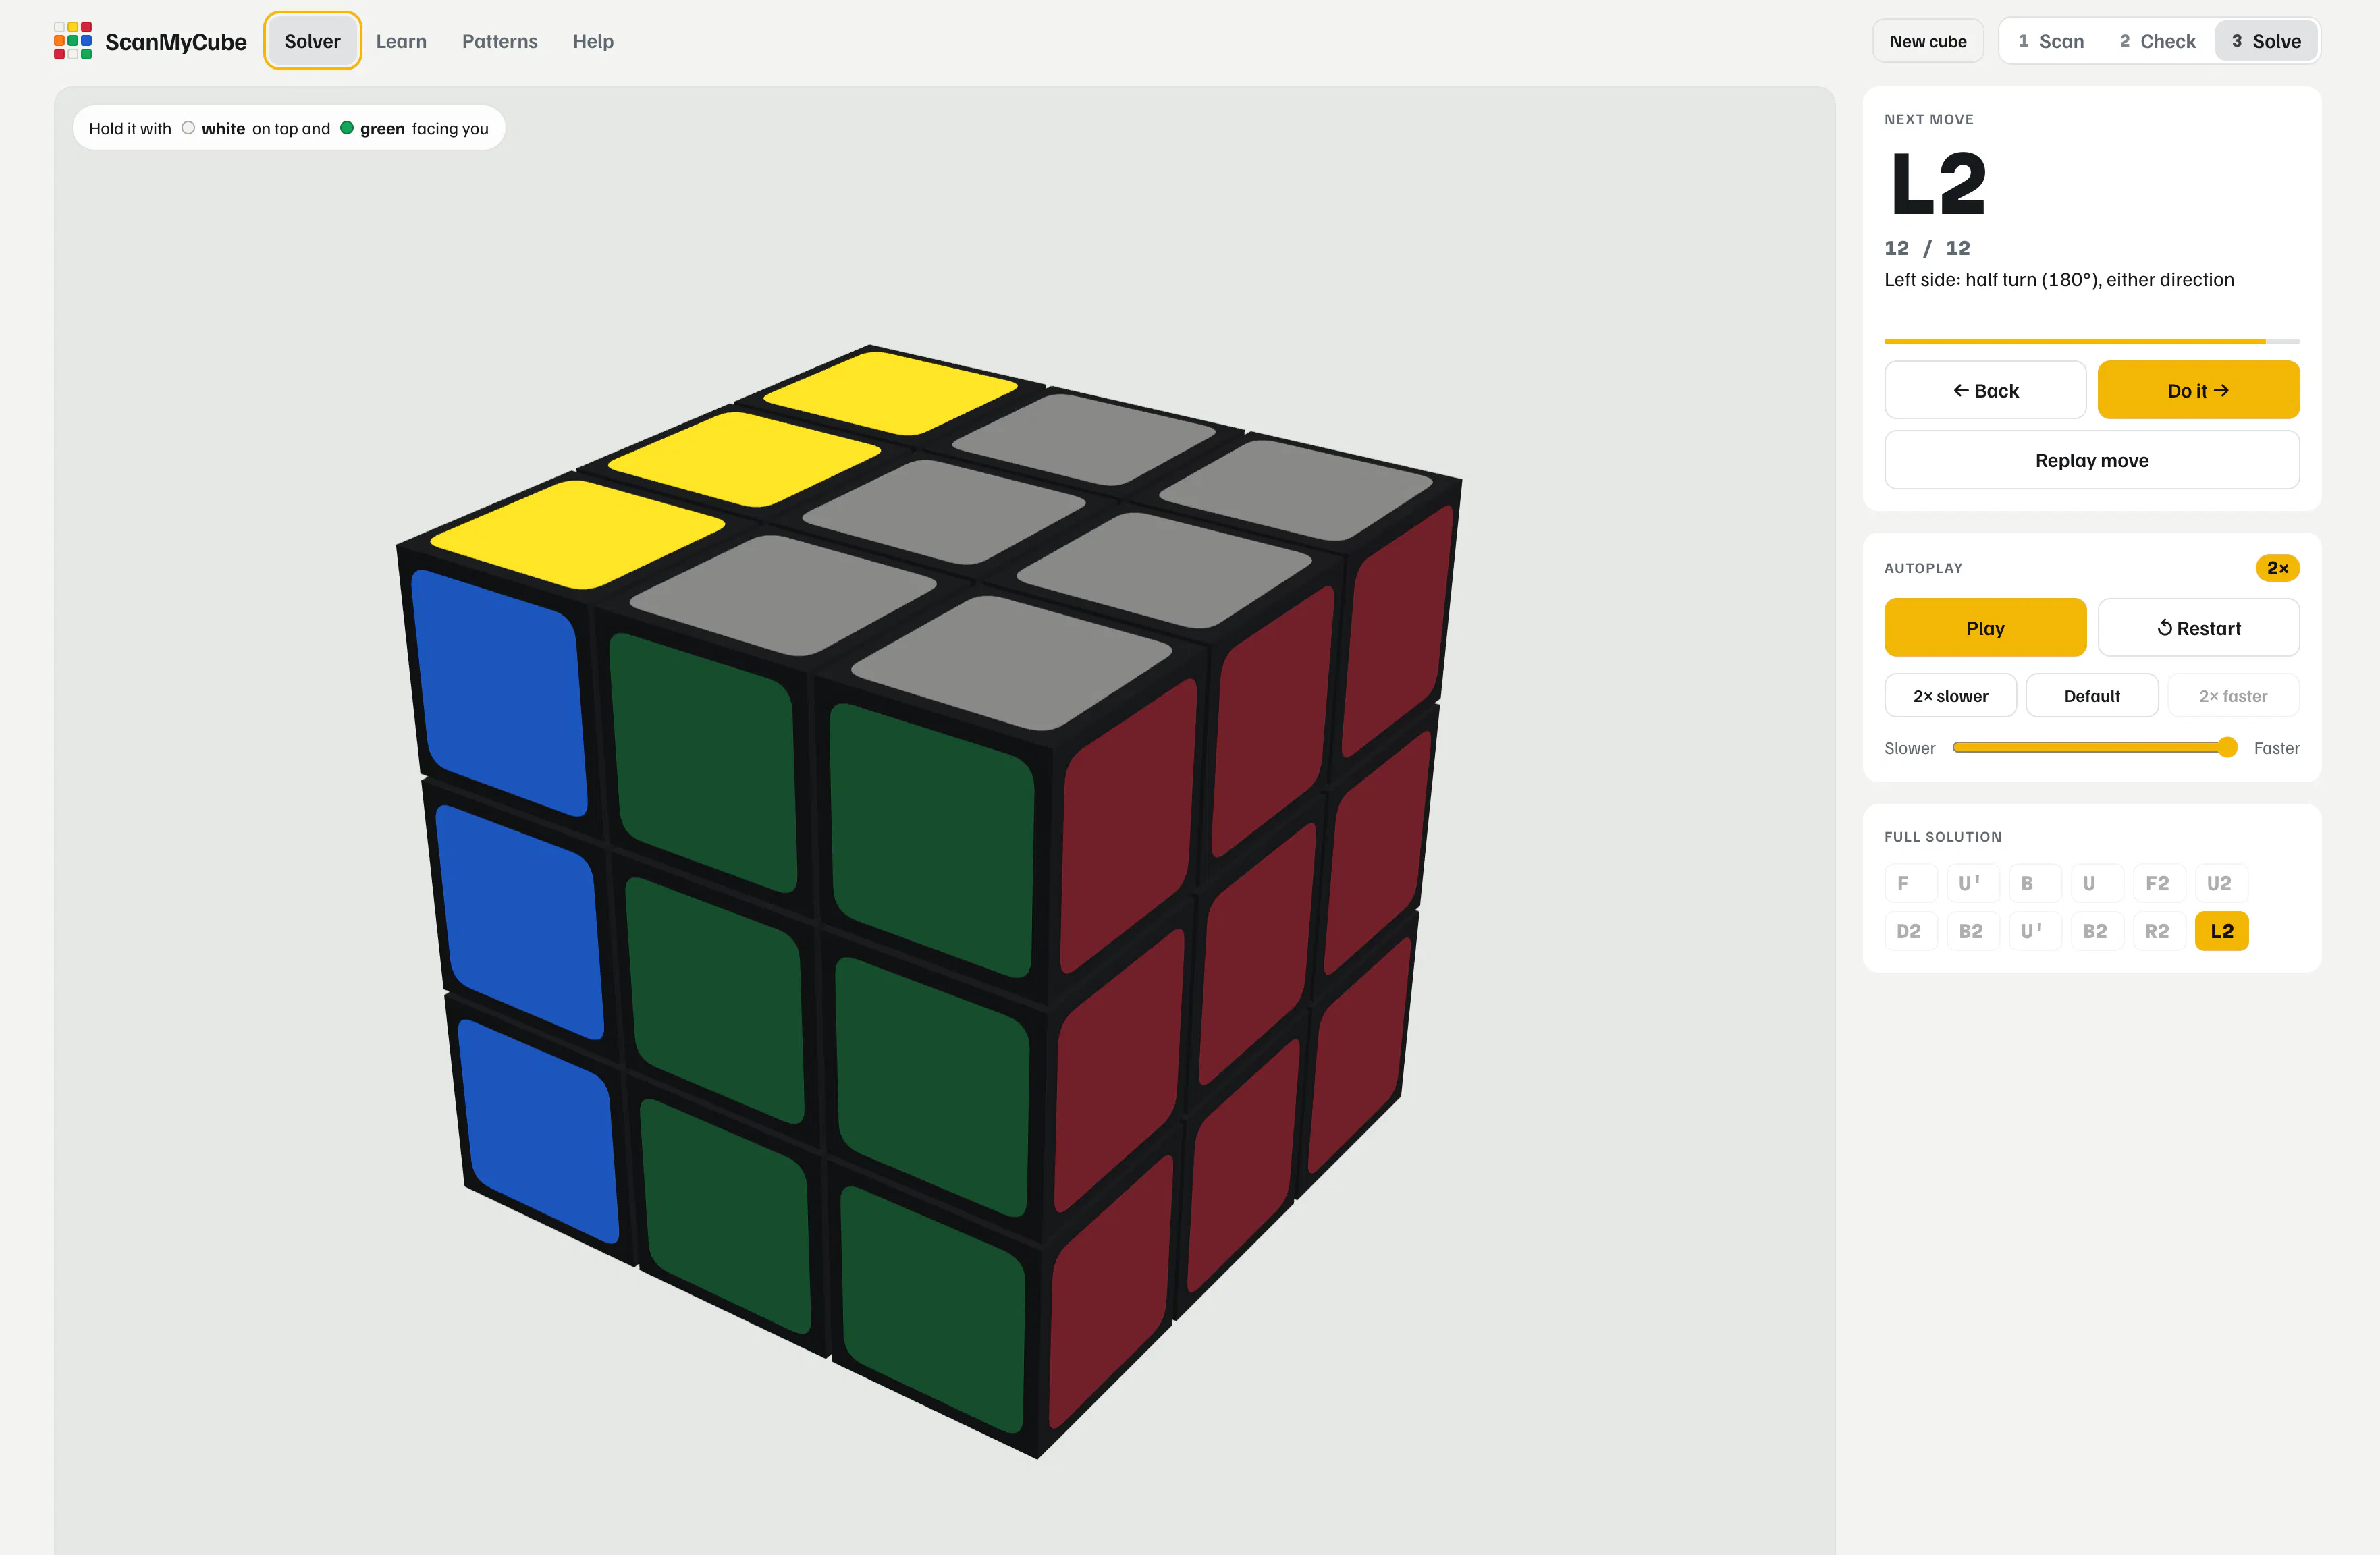Jump to the B move chip
The image size is (2380, 1555).
[2035, 883]
